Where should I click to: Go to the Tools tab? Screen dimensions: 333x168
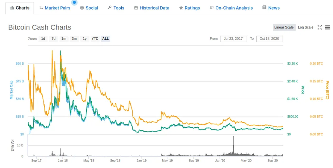pos(116,8)
